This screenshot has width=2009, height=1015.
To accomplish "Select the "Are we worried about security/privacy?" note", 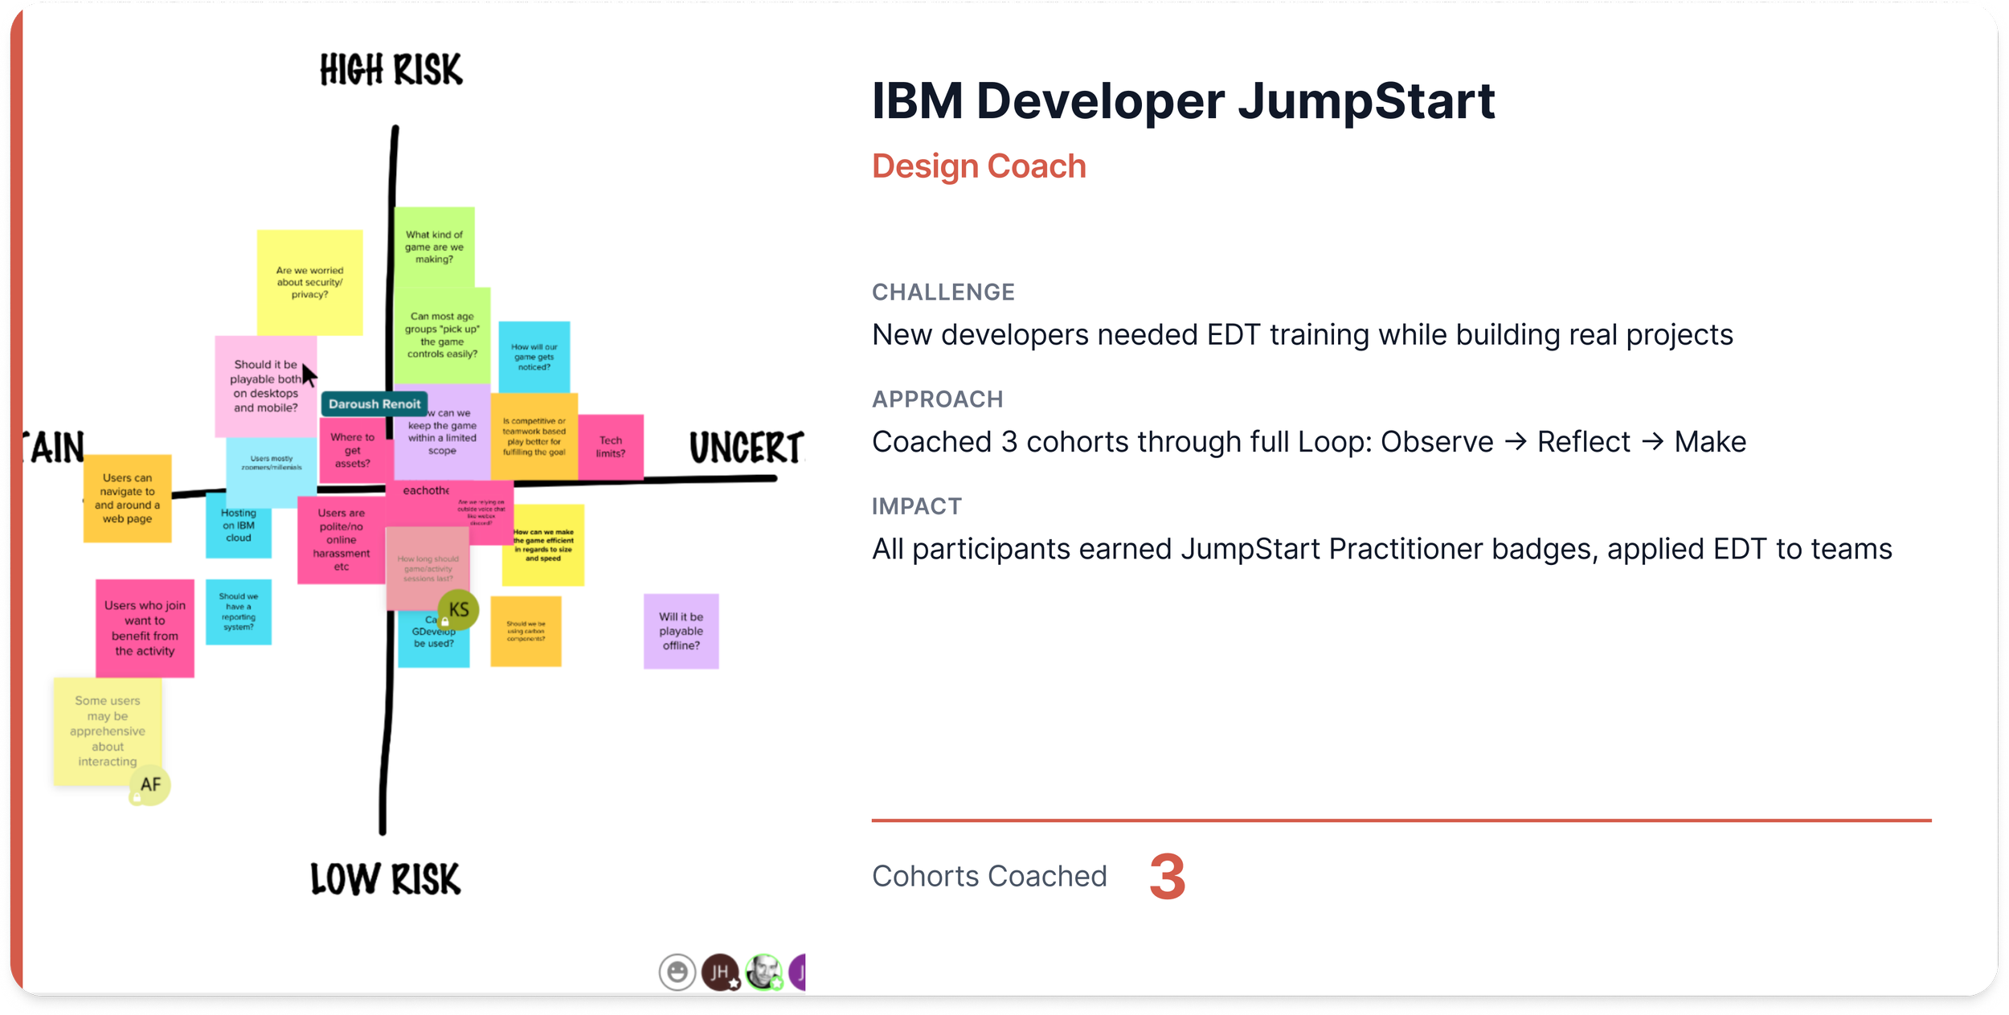I will coord(309,282).
